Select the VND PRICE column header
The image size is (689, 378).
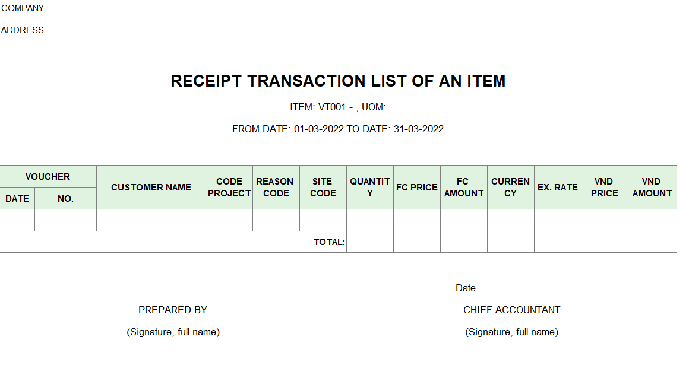605,188
